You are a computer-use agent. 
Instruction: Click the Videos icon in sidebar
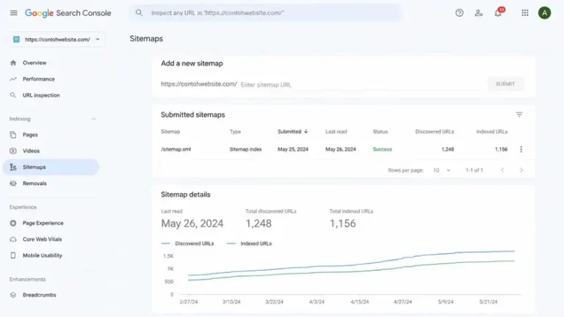coord(13,151)
